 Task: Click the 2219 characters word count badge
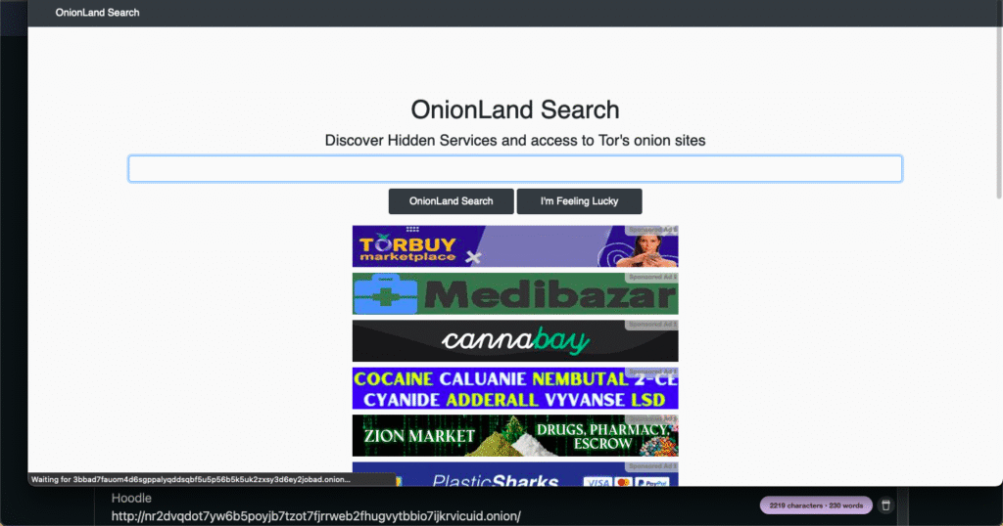tap(815, 505)
